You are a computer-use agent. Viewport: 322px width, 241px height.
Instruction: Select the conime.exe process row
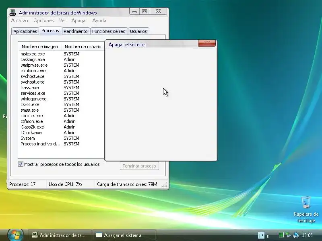[x=61, y=116]
